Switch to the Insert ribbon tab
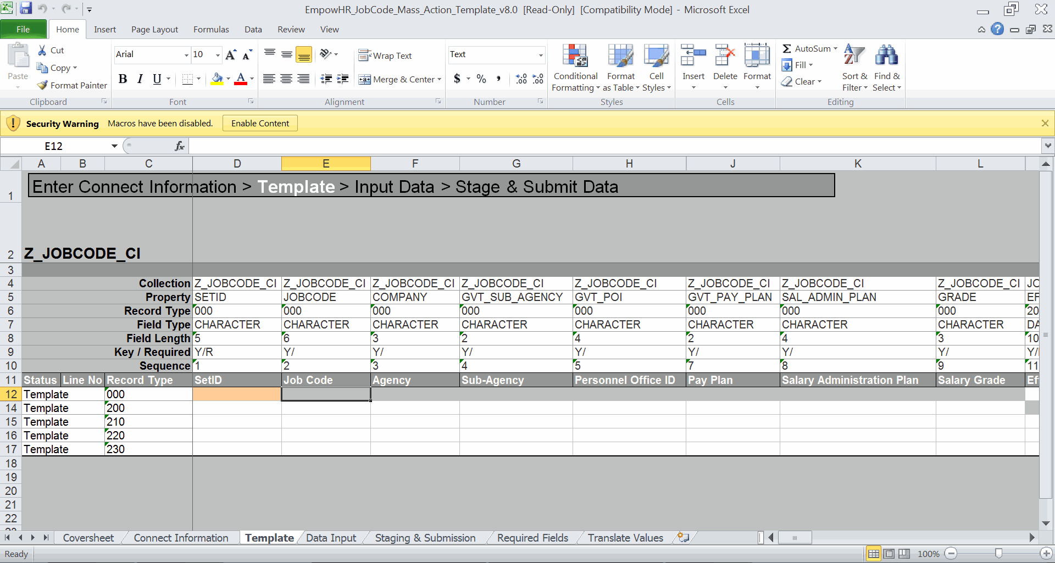Image resolution: width=1055 pixels, height=563 pixels. (x=105, y=29)
